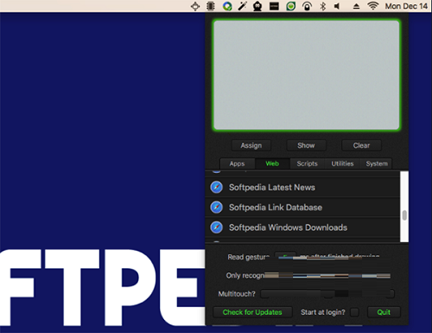432x333 pixels.
Task: Click the padlock-with-arc menu bar icon
Action: point(307,6)
